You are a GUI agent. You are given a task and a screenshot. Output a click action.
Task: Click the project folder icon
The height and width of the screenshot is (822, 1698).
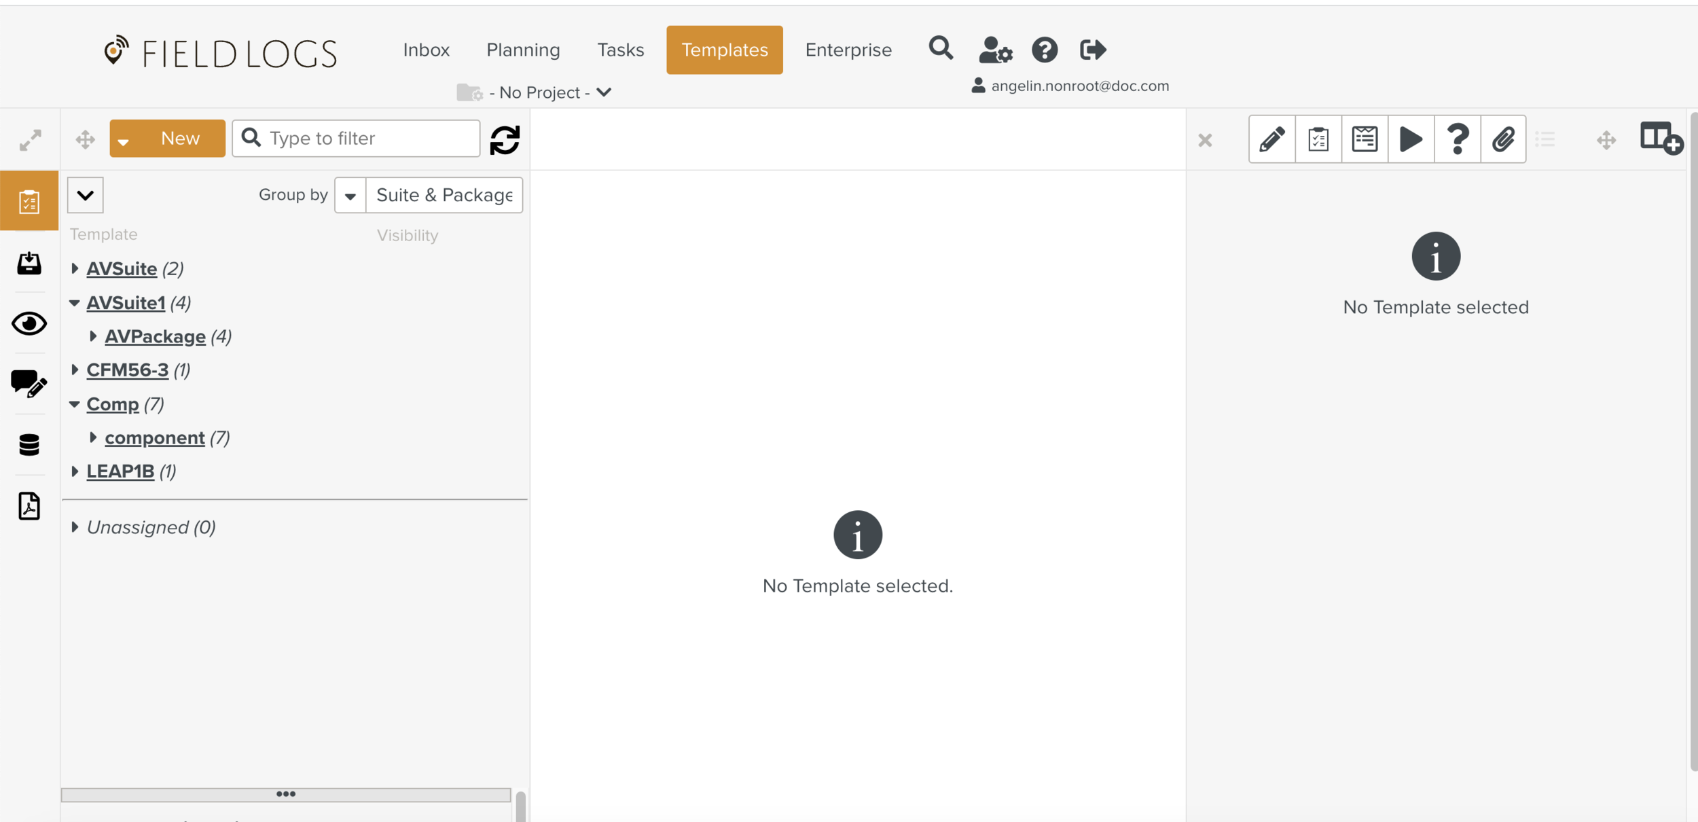coord(469,92)
